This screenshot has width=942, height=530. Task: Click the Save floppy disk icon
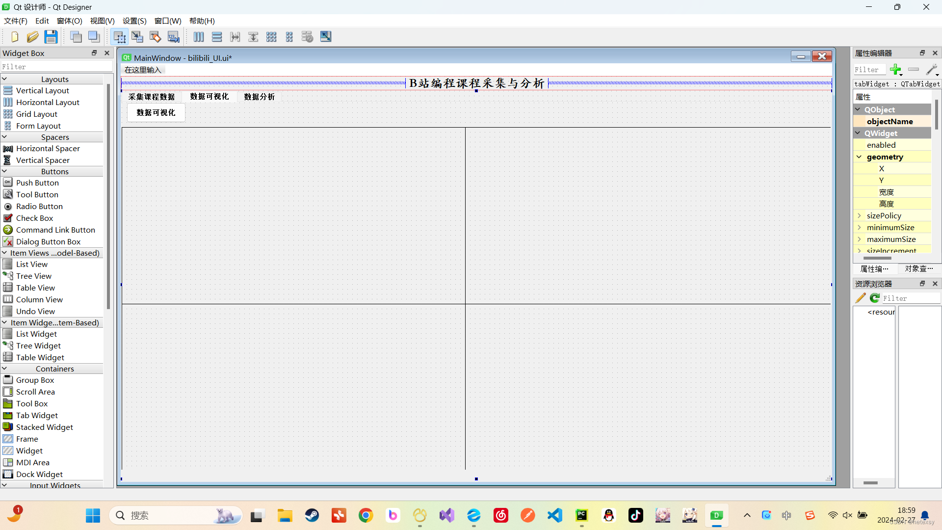click(x=51, y=37)
